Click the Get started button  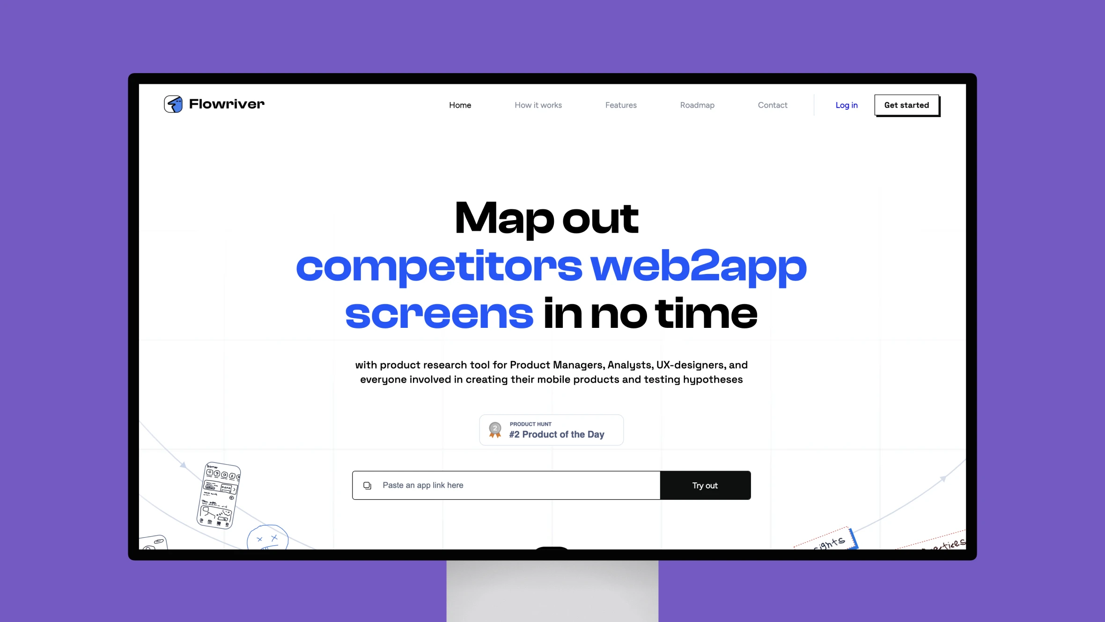click(906, 105)
